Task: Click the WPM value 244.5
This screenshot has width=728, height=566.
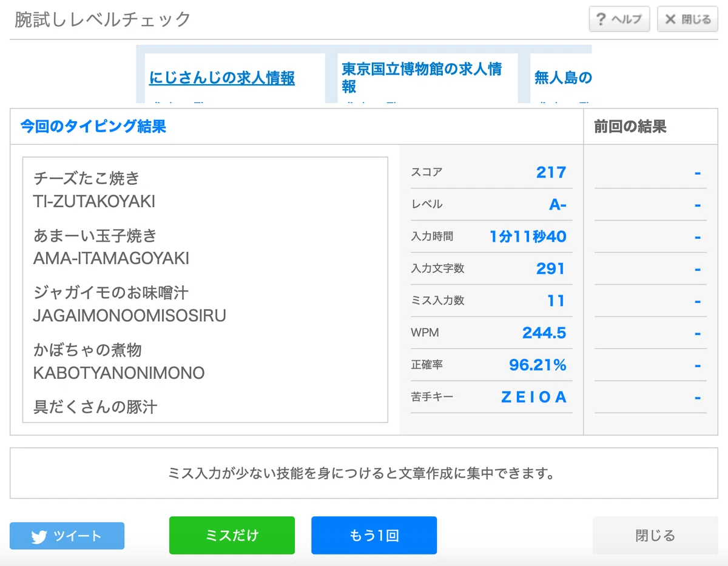Action: pyautogui.click(x=544, y=333)
